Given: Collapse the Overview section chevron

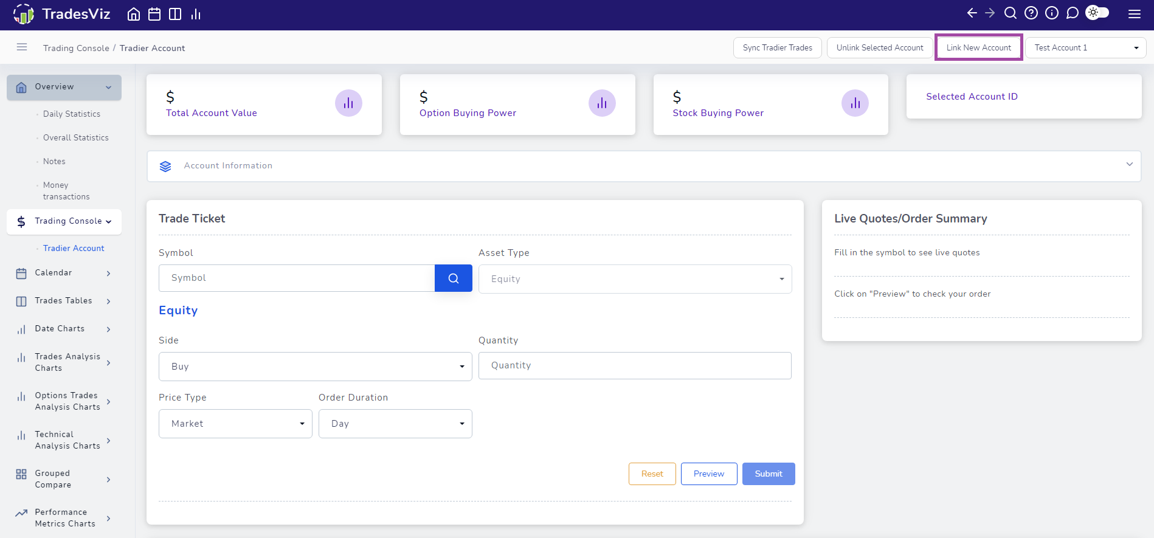Looking at the screenshot, I should click(109, 88).
